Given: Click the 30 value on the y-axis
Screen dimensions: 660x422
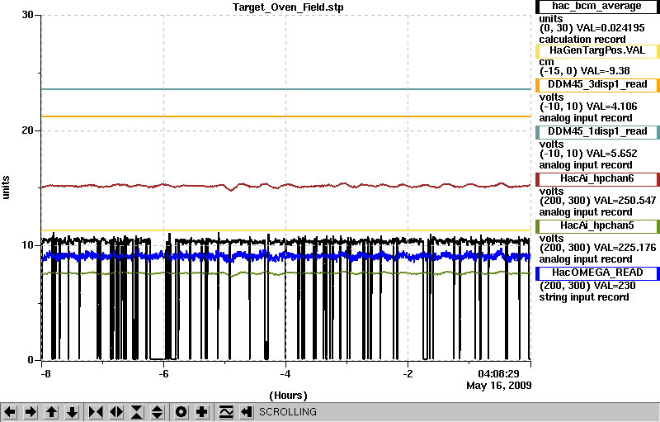Looking at the screenshot, I should [x=28, y=15].
